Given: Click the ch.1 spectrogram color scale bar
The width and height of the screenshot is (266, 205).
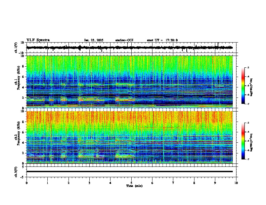Looking at the screenshot, I should click(243, 86).
